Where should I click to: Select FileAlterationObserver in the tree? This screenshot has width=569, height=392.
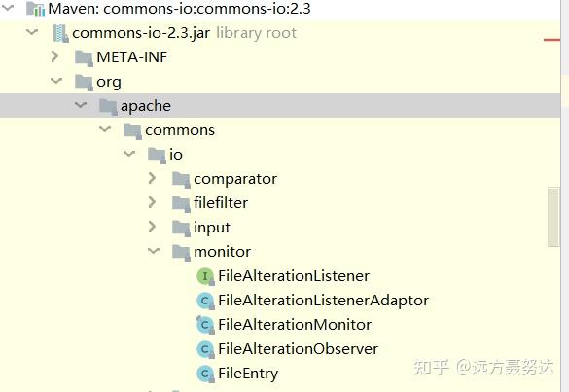[298, 349]
